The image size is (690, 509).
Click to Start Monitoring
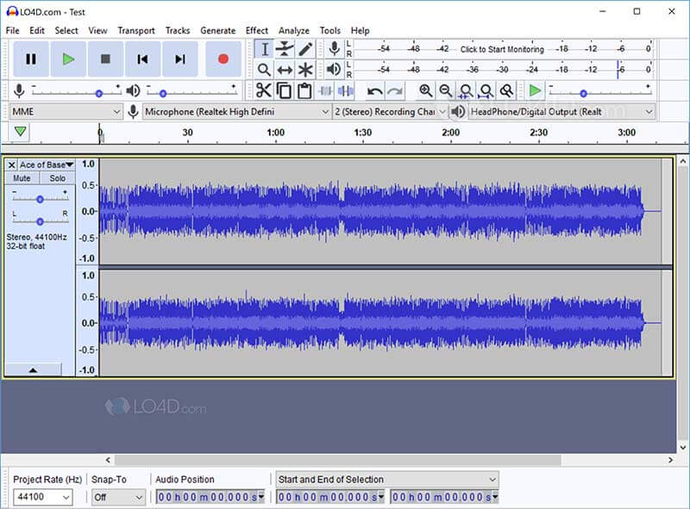click(501, 49)
